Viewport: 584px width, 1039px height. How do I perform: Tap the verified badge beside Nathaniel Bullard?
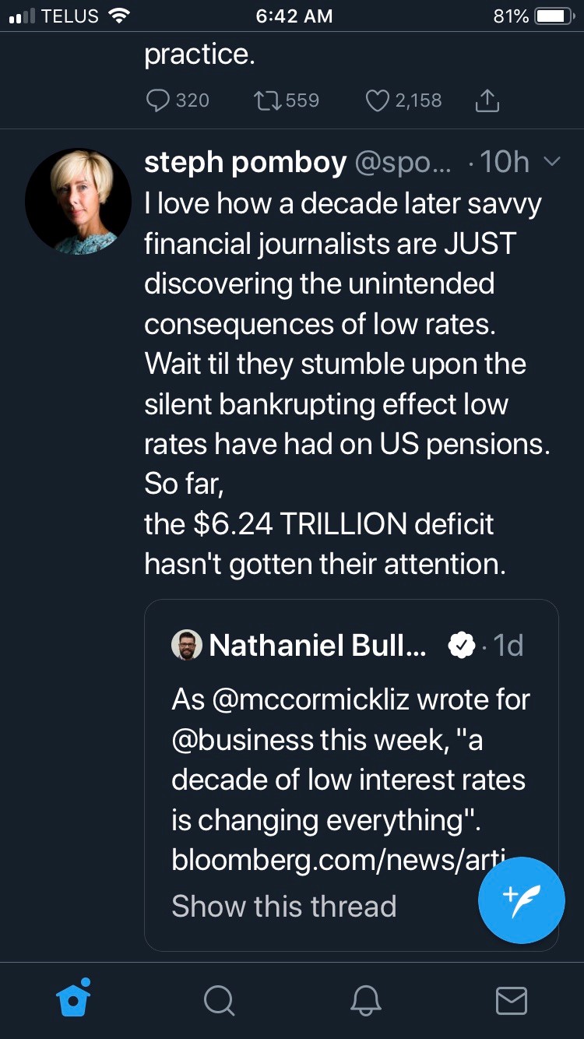(x=461, y=645)
